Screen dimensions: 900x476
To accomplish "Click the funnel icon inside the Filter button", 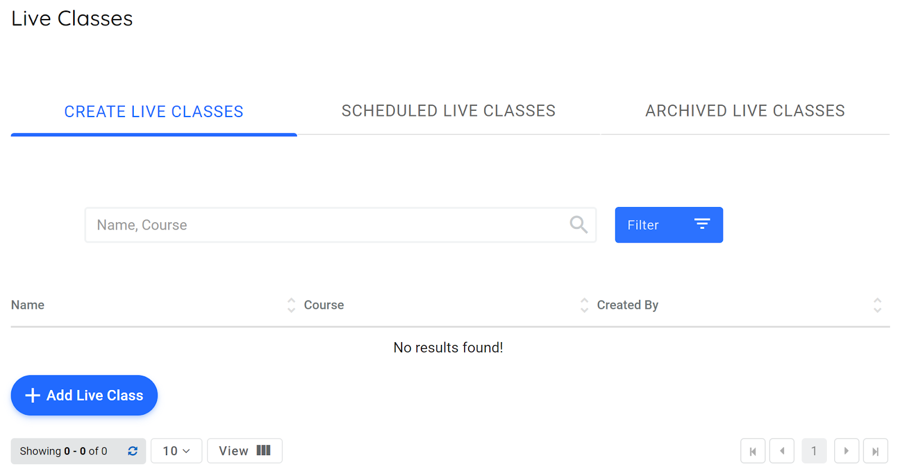I will [x=702, y=224].
